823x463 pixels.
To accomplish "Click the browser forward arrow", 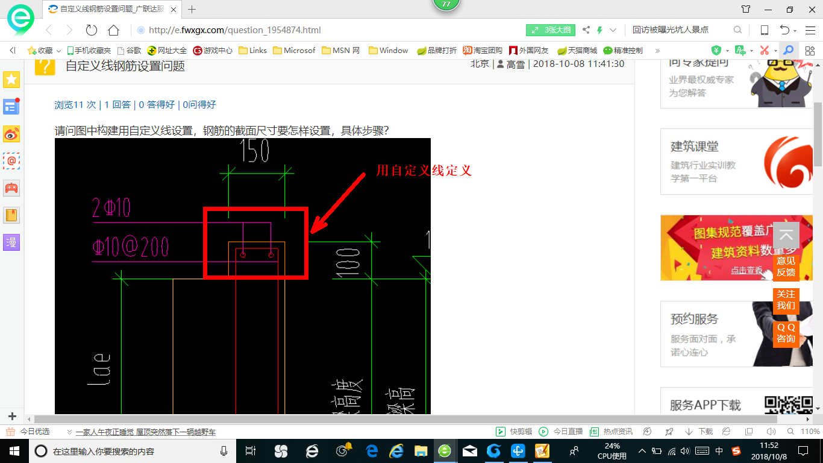I will tap(69, 30).
